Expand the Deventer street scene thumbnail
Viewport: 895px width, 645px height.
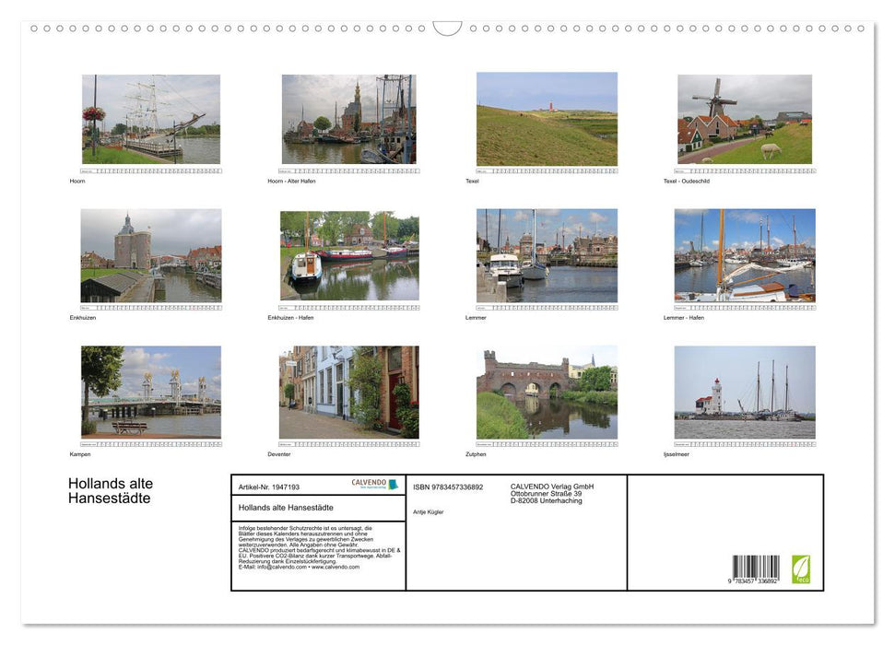348,392
